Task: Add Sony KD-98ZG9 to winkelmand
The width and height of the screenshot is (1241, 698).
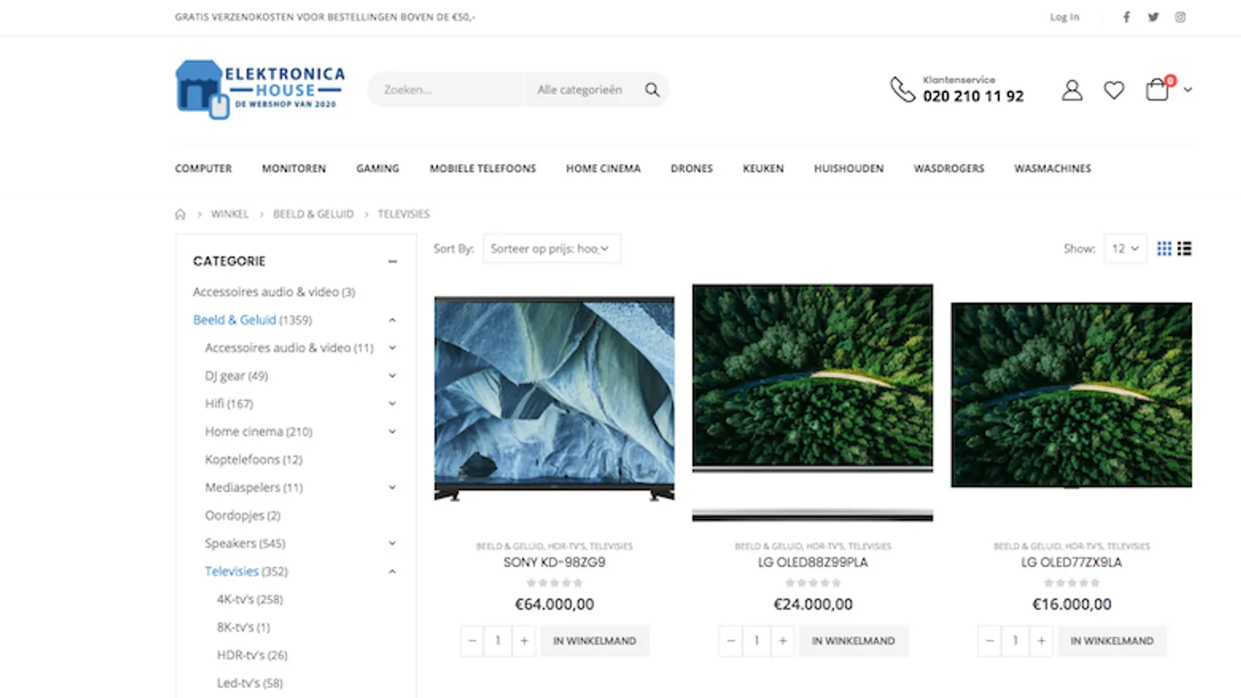Action: (595, 641)
